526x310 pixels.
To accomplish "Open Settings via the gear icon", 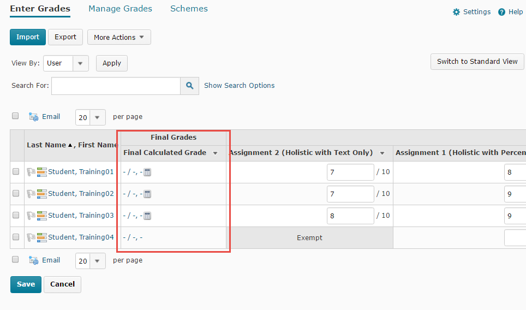I will pos(457,12).
